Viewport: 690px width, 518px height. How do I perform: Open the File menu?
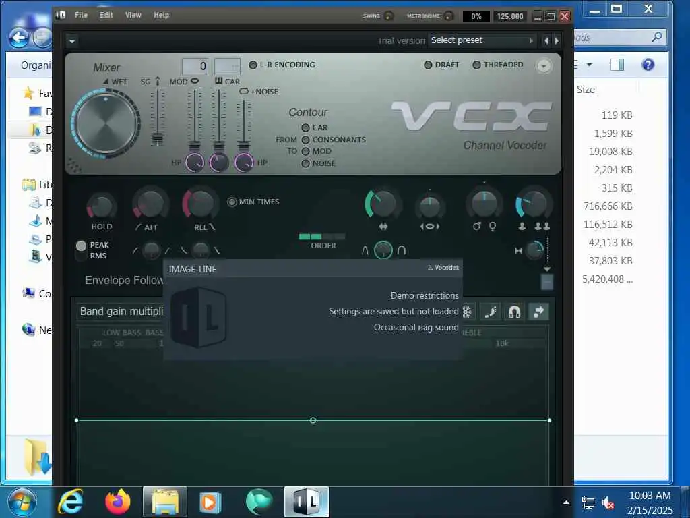pyautogui.click(x=81, y=15)
